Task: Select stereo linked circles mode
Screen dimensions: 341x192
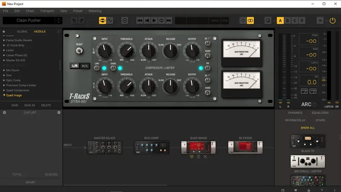Action: pyautogui.click(x=250, y=20)
